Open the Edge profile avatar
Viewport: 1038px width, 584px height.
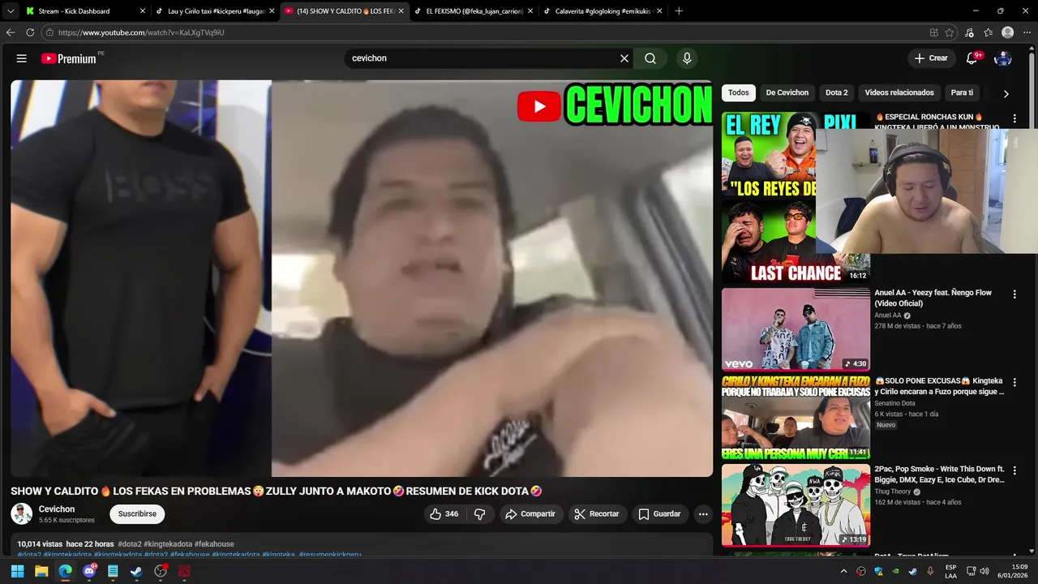pyautogui.click(x=1007, y=32)
